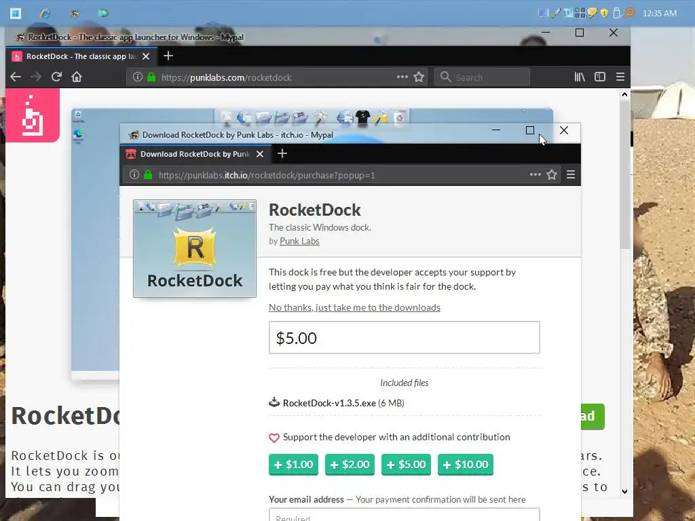
Task: Minimize the itch.io download window
Action: pos(496,130)
